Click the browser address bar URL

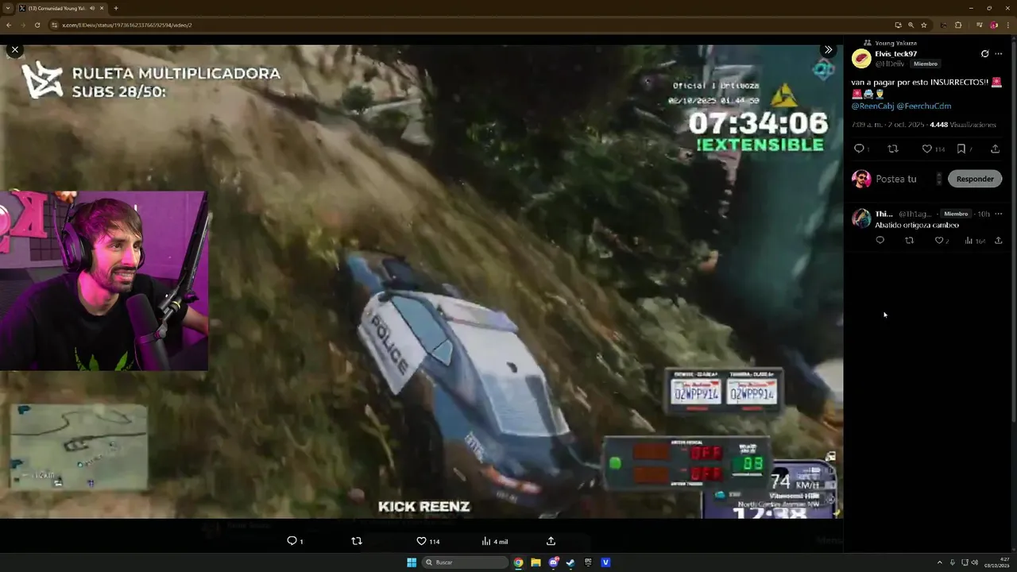click(x=127, y=25)
